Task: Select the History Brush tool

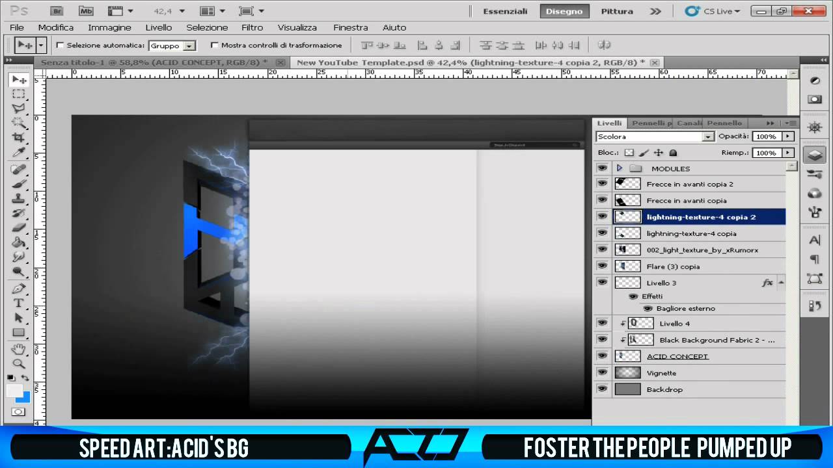Action: 19,213
